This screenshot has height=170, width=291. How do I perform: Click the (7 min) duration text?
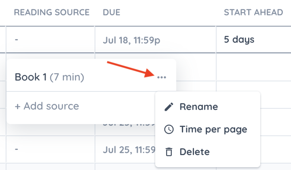click(67, 77)
